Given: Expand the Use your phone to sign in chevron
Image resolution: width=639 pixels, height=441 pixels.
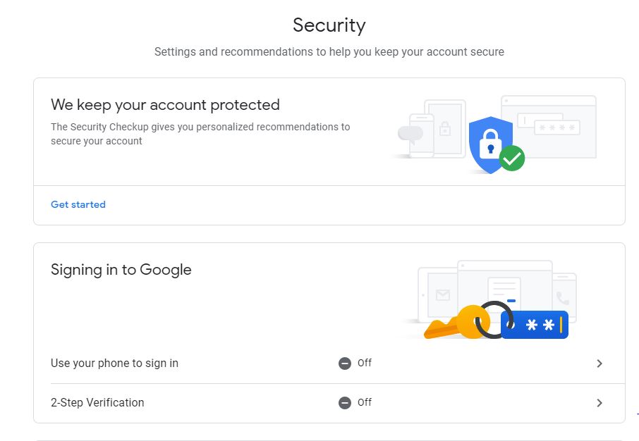Looking at the screenshot, I should pyautogui.click(x=600, y=363).
